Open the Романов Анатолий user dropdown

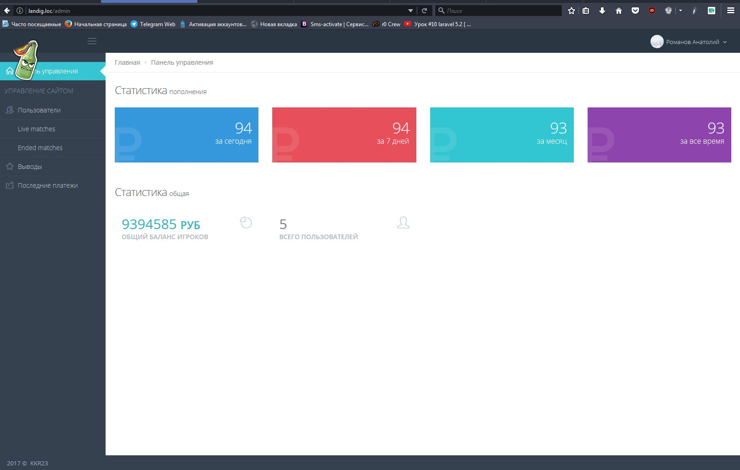[689, 42]
